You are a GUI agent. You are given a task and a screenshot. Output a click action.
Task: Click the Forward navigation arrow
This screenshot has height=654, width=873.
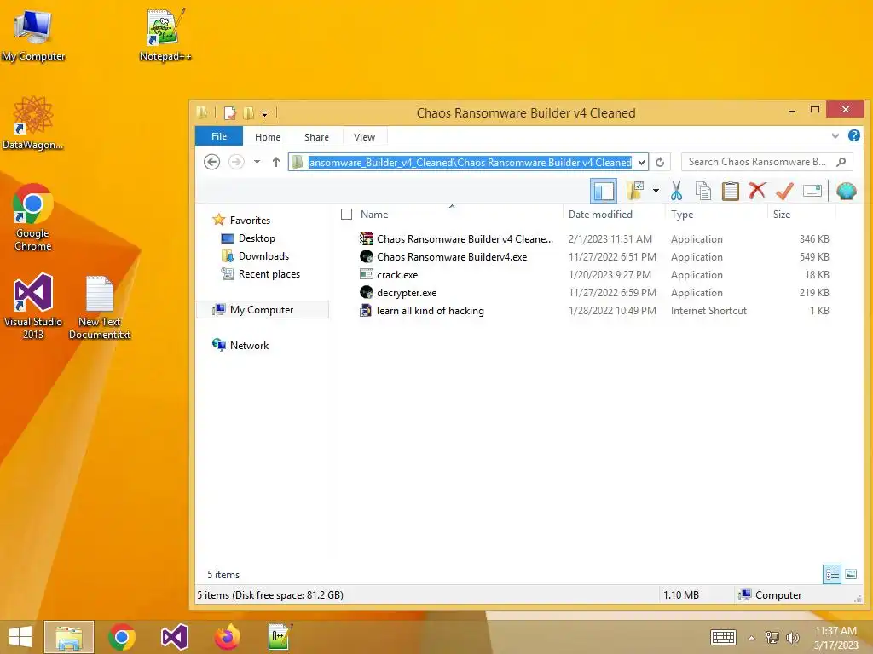(x=236, y=162)
